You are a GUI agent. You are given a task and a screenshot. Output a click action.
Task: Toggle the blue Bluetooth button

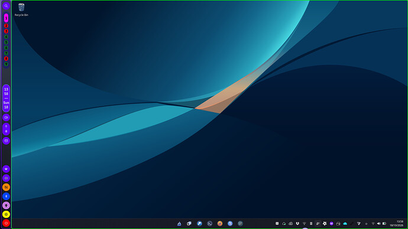click(x=6, y=197)
